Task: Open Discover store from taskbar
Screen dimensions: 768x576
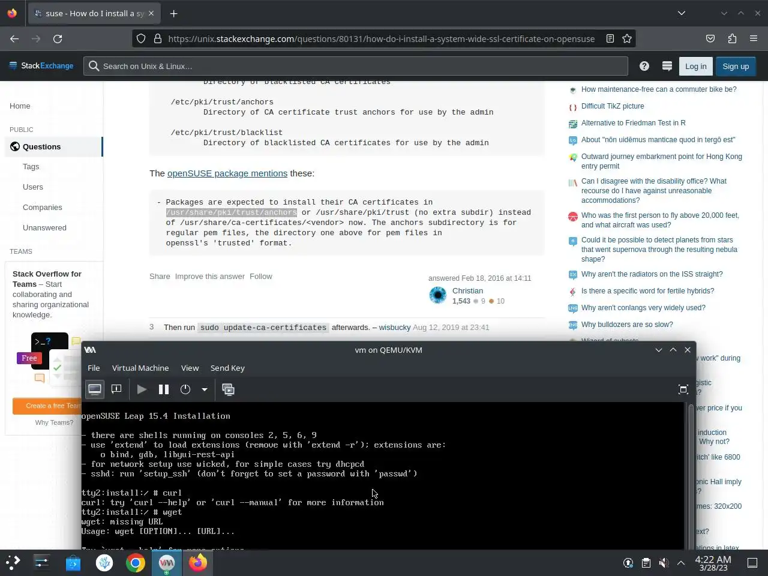Action: point(73,563)
